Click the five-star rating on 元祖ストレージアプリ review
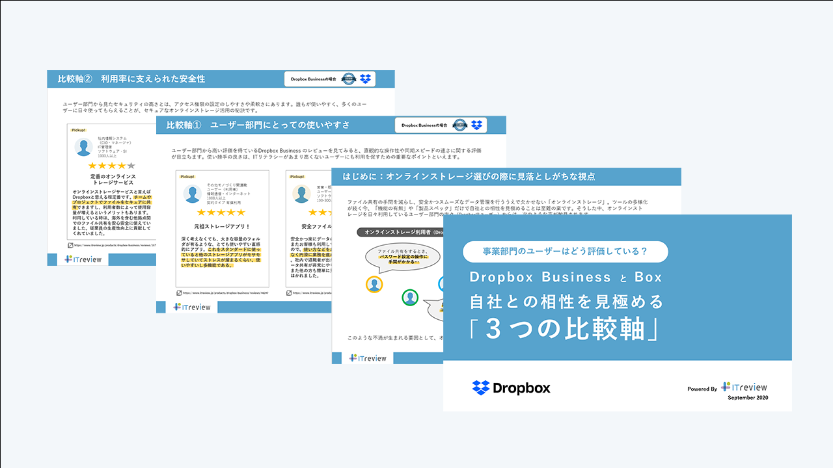Viewport: 833px width, 468px height. pyautogui.click(x=221, y=213)
